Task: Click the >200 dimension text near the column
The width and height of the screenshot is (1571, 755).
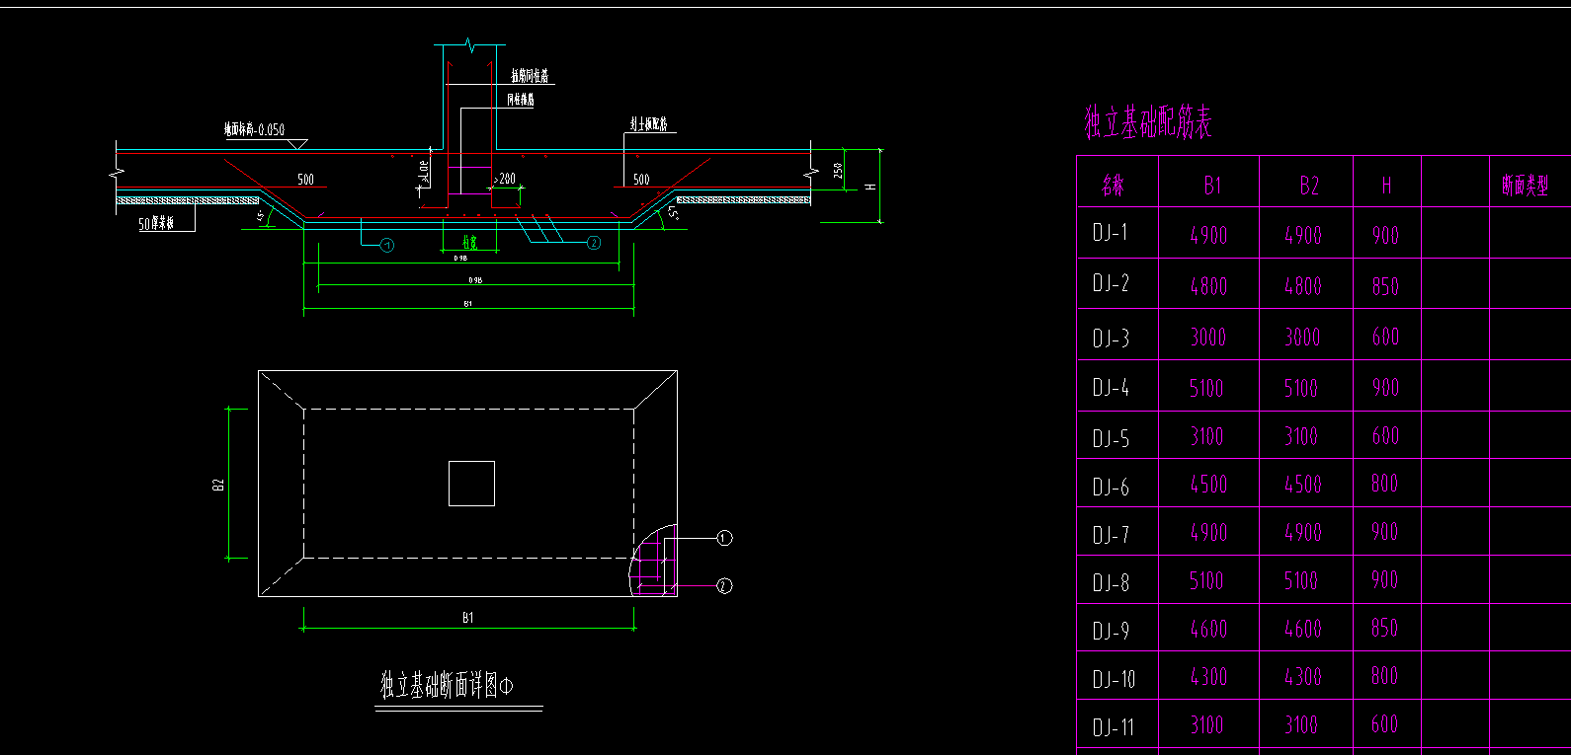Action: point(505,179)
